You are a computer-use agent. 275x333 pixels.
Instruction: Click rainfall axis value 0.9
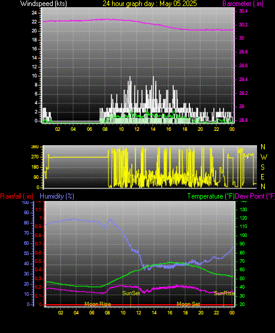coord(38,227)
